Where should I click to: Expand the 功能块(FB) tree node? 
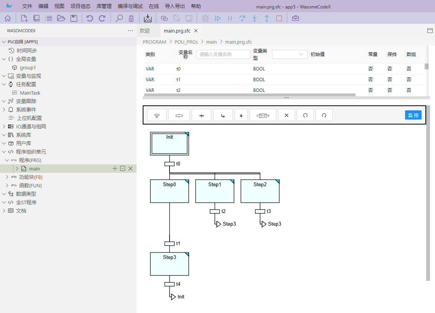7,177
